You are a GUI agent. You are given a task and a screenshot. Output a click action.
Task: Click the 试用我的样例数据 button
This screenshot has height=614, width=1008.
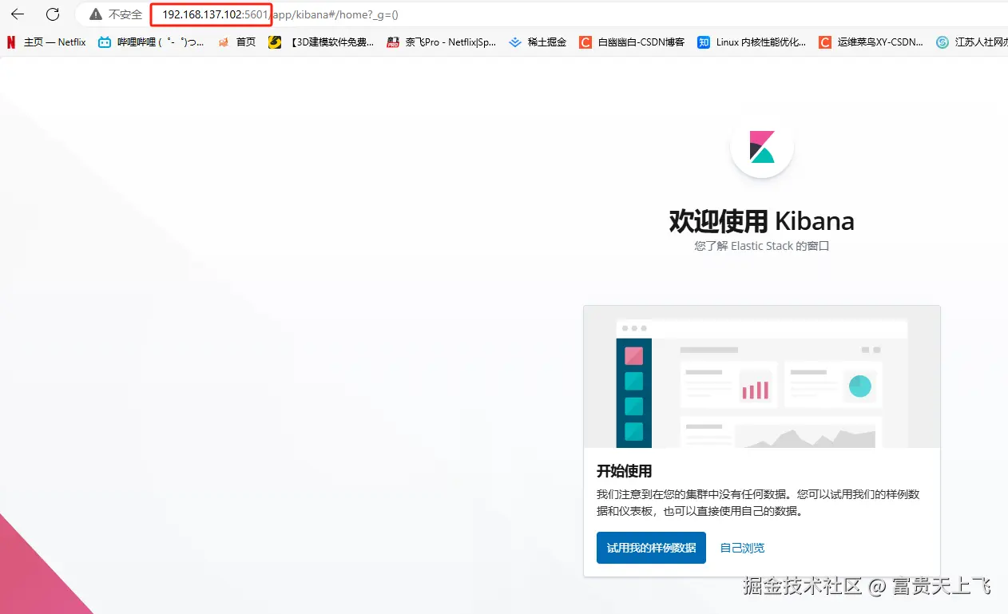click(x=651, y=548)
